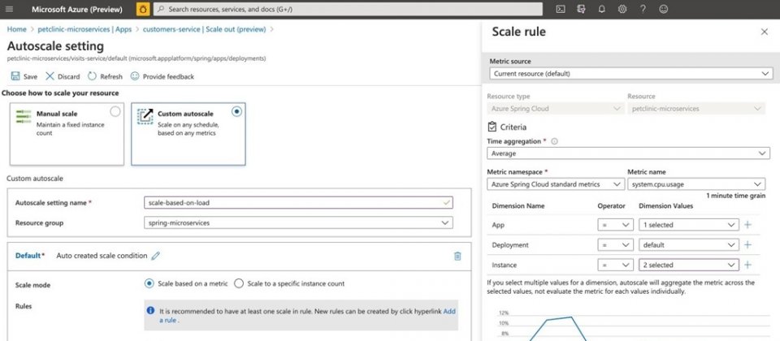Click the Time aggregation info icon

click(555, 141)
